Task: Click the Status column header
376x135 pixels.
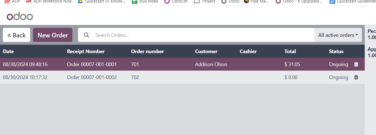Action: point(336,51)
